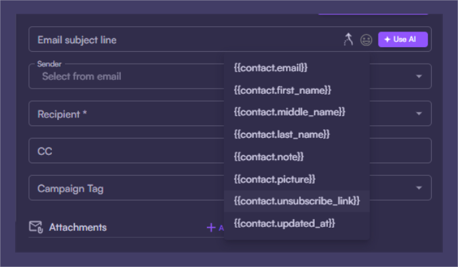This screenshot has width=458, height=267.
Task: Open the emoji picker smiley icon
Action: click(366, 40)
